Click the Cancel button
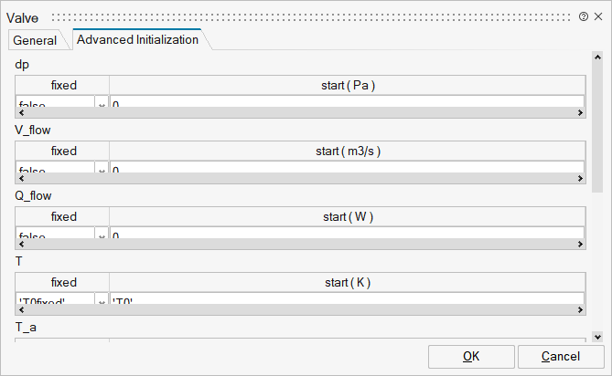This screenshot has height=376, width=612. [x=561, y=357]
